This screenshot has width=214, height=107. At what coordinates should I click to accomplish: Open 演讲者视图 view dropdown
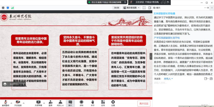pos(131,8)
